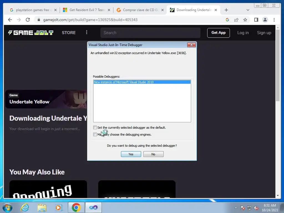Screen dimensions: 284x213
Task: Click the Get App button
Action: 219,33
